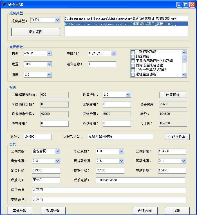The width and height of the screenshot is (197, 215).
Task: Open the 尾款比重 dropdown
Action: point(183,161)
